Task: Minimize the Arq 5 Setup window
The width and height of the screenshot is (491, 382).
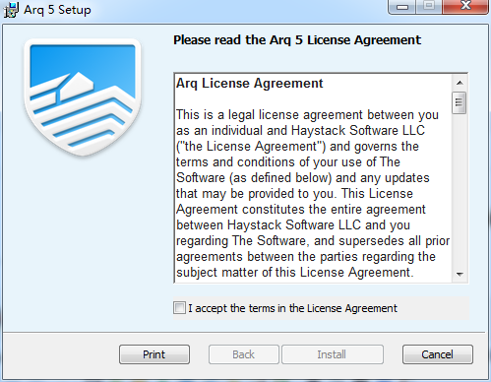Action: point(402,7)
